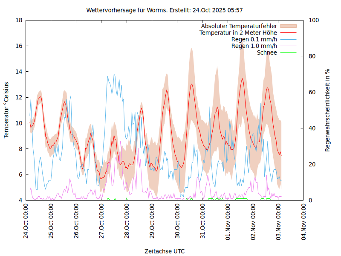Click the Absoluter Temperaturfehler legend color swatch

point(288,26)
